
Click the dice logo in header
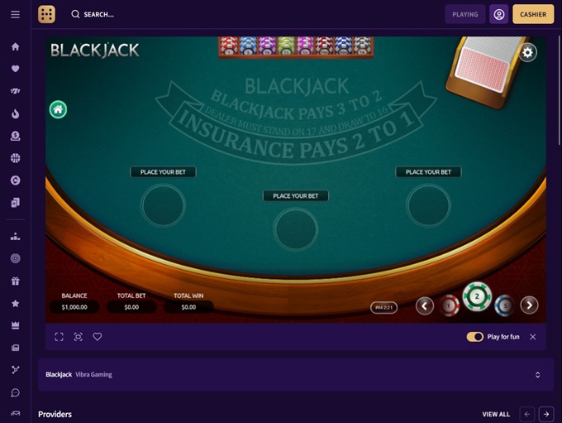[x=46, y=14]
